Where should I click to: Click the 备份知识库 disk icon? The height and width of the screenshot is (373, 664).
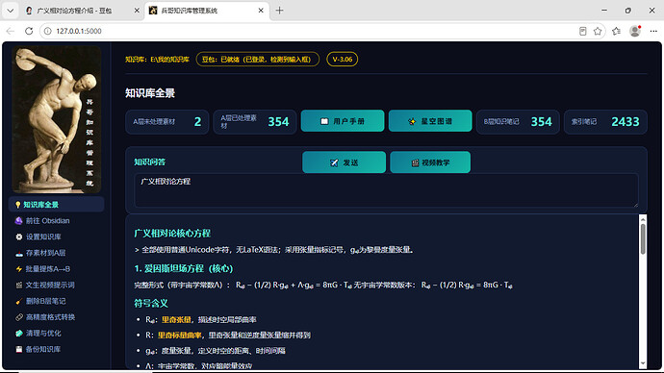point(18,349)
